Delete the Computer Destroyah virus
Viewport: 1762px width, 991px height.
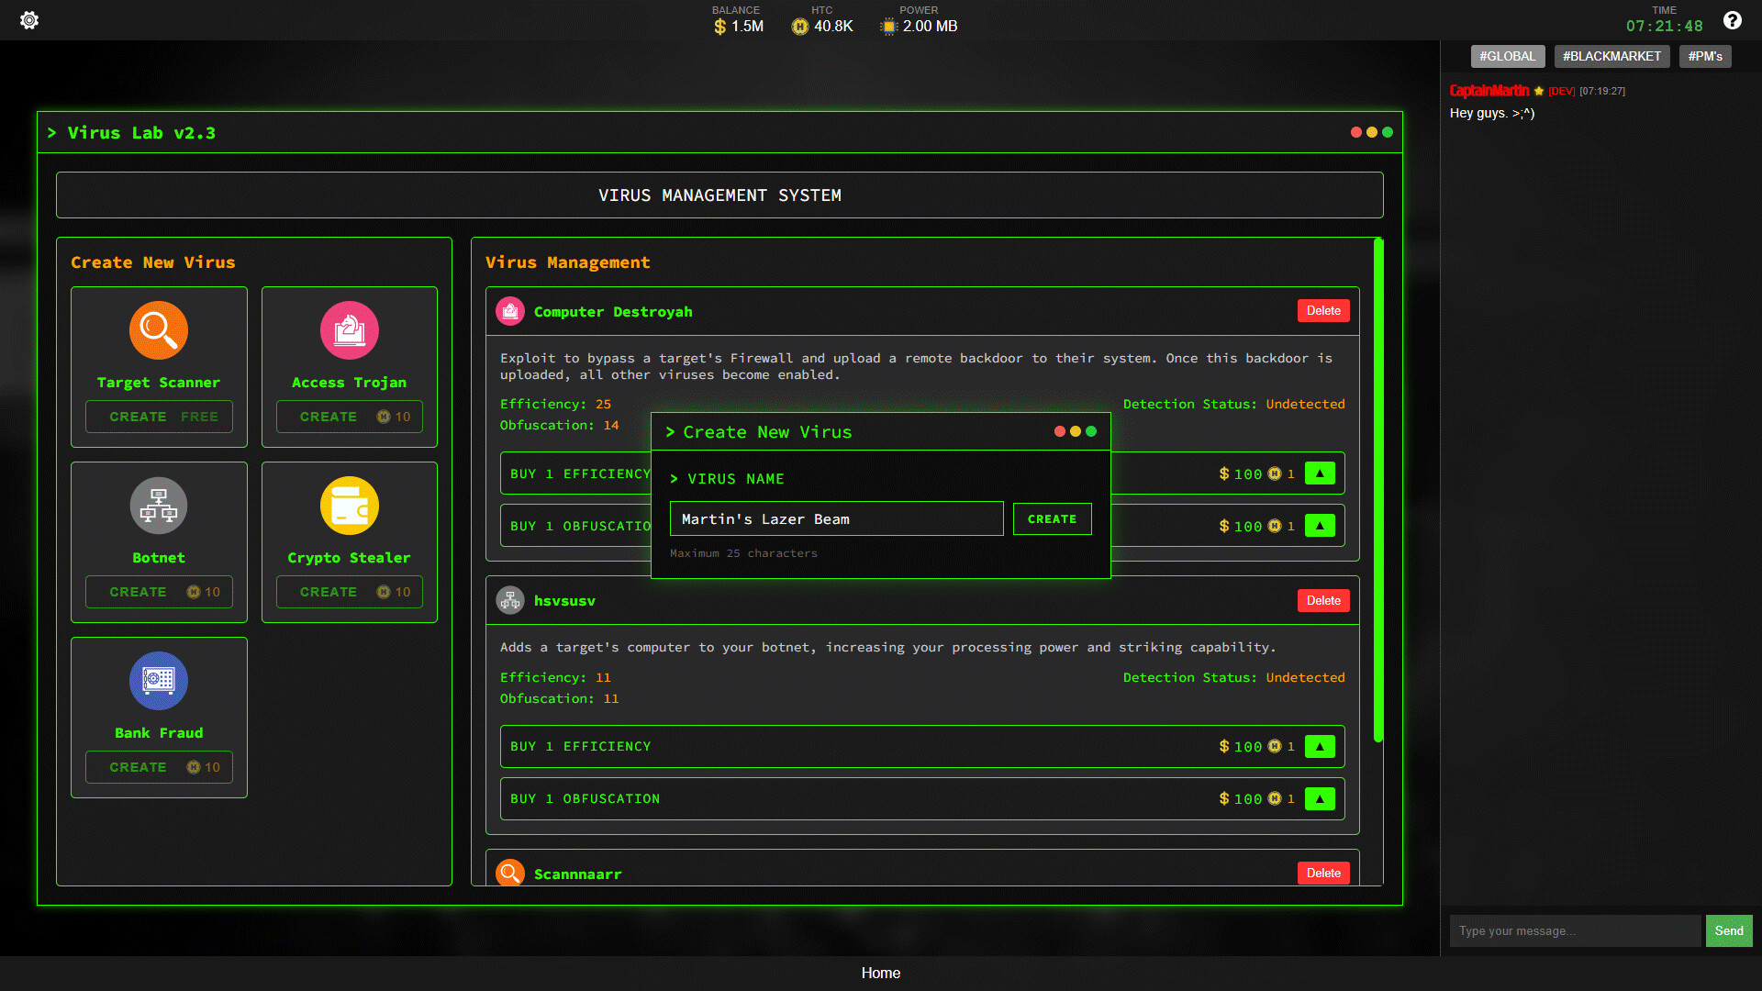1323,310
